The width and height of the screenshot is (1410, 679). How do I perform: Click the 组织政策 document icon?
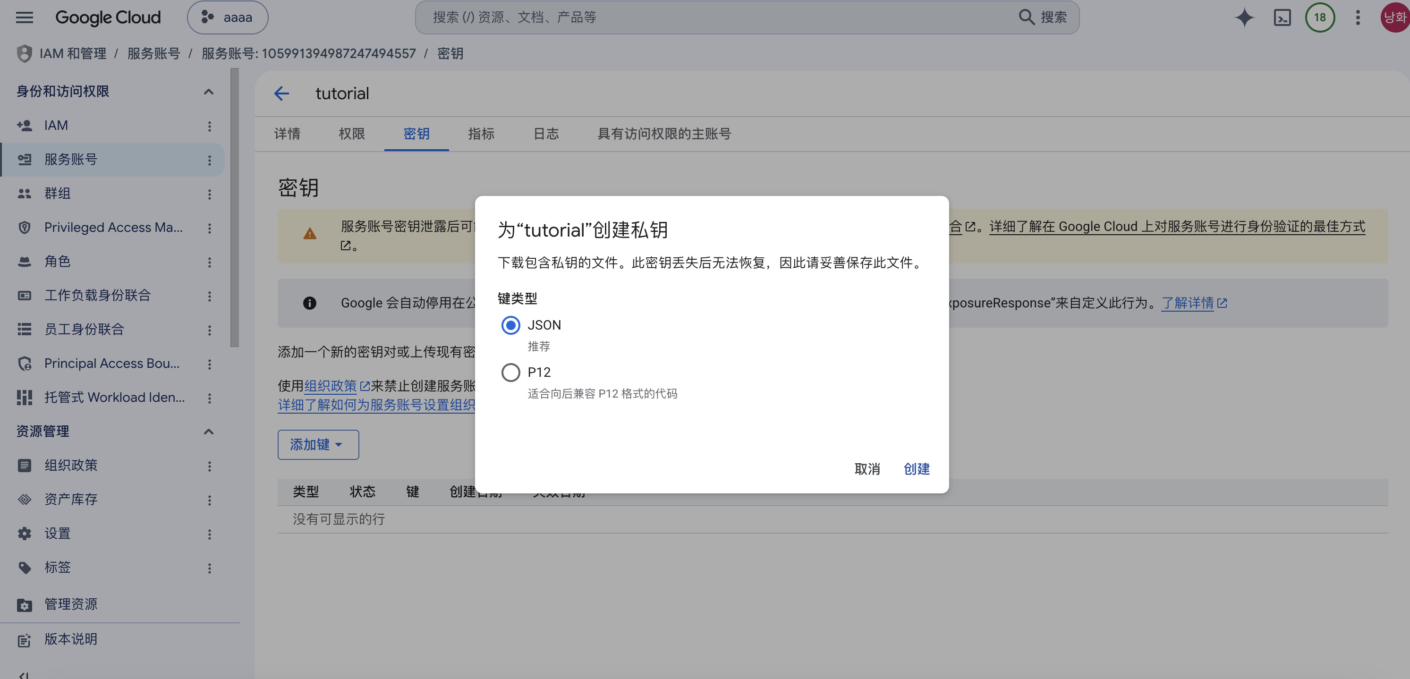24,466
